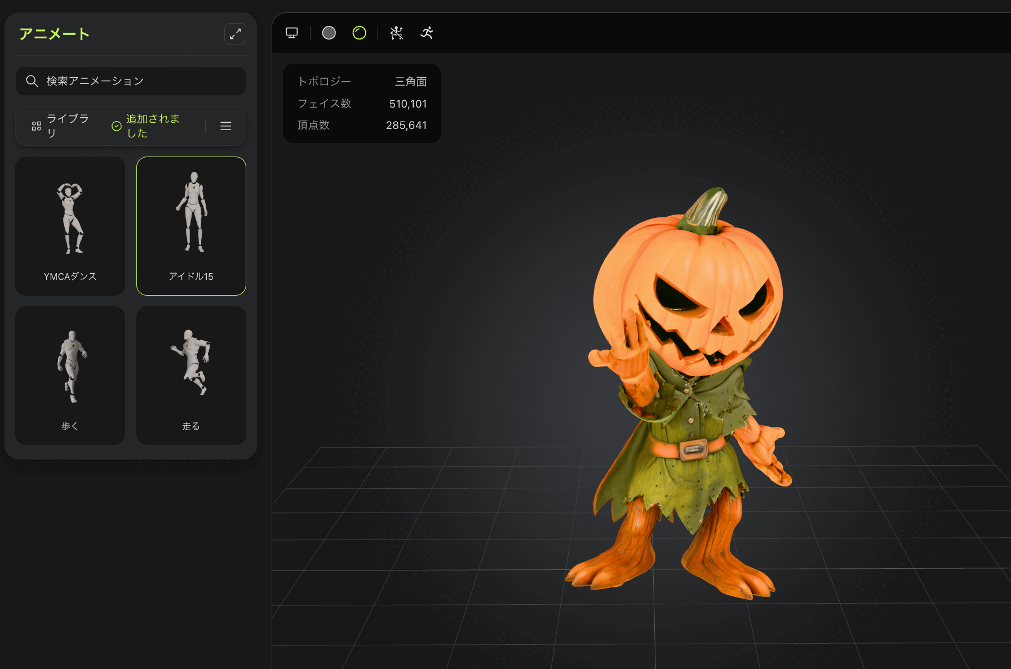
Task: Click the monitor display icon in toolbar
Action: point(292,33)
